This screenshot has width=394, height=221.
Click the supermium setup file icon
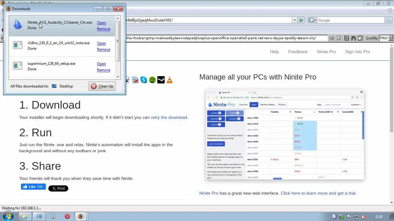click(18, 66)
